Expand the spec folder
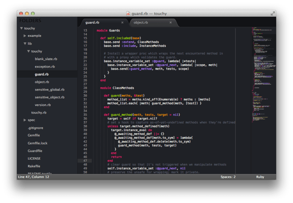The width and height of the screenshot is (293, 203). point(25,120)
